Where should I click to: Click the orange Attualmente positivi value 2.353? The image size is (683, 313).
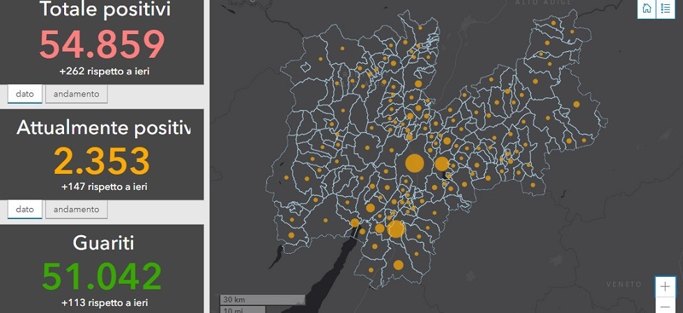pyautogui.click(x=102, y=161)
